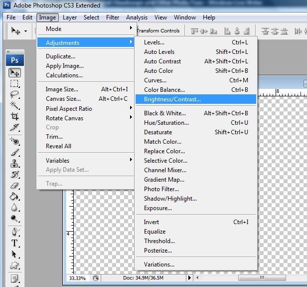Select the Eraser tool
The width and height of the screenshot is (307, 287).
pos(14,186)
